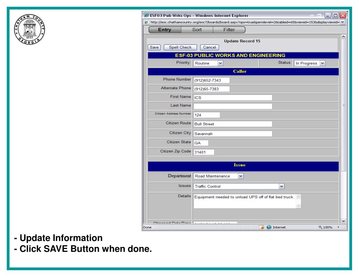The height and width of the screenshot is (277, 359).
Task: Click the Issue section header
Action: [243, 166]
